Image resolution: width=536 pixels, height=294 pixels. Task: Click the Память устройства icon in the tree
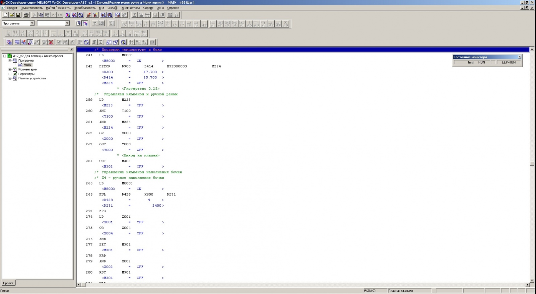point(15,78)
